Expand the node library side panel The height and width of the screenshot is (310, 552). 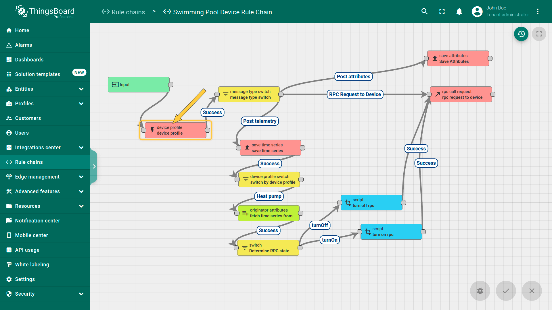pyautogui.click(x=94, y=166)
